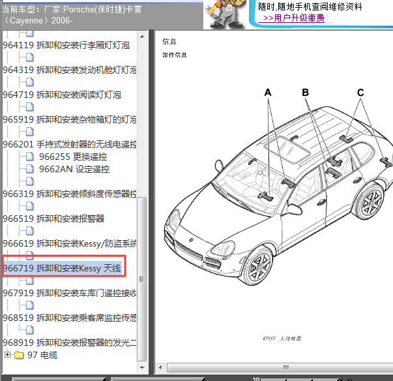This screenshot has height=381, width=393.
Task: Click the 部件信息 heading text
Action: (x=175, y=55)
